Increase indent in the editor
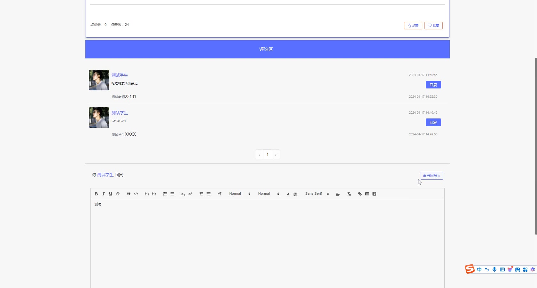 208,194
